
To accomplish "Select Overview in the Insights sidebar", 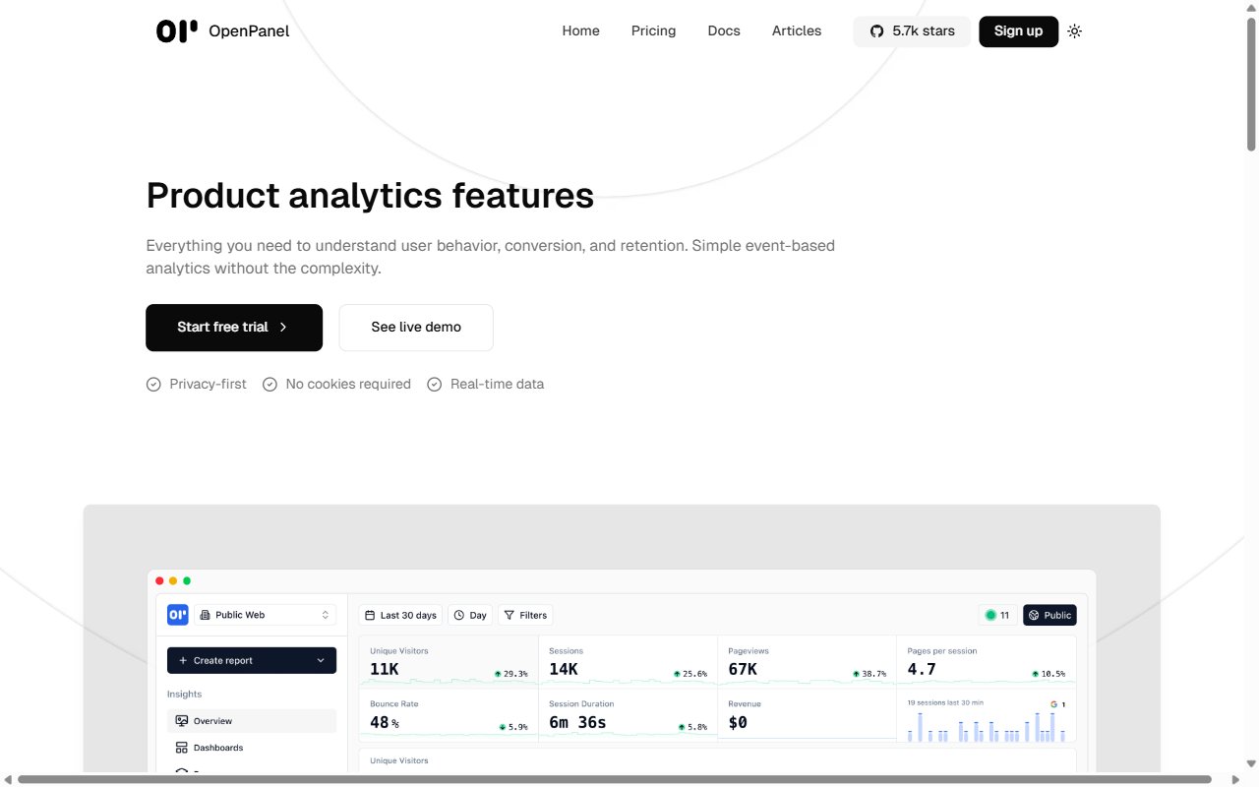I will point(252,721).
